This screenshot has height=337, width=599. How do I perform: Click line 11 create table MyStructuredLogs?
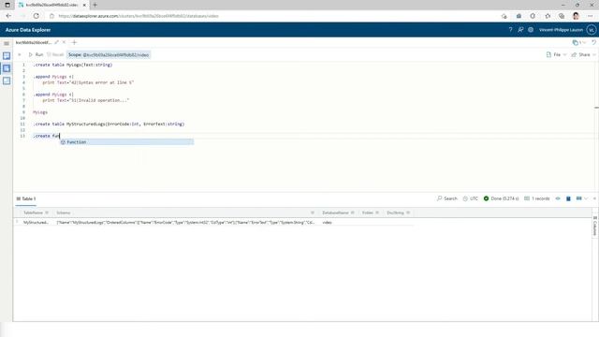click(109, 125)
